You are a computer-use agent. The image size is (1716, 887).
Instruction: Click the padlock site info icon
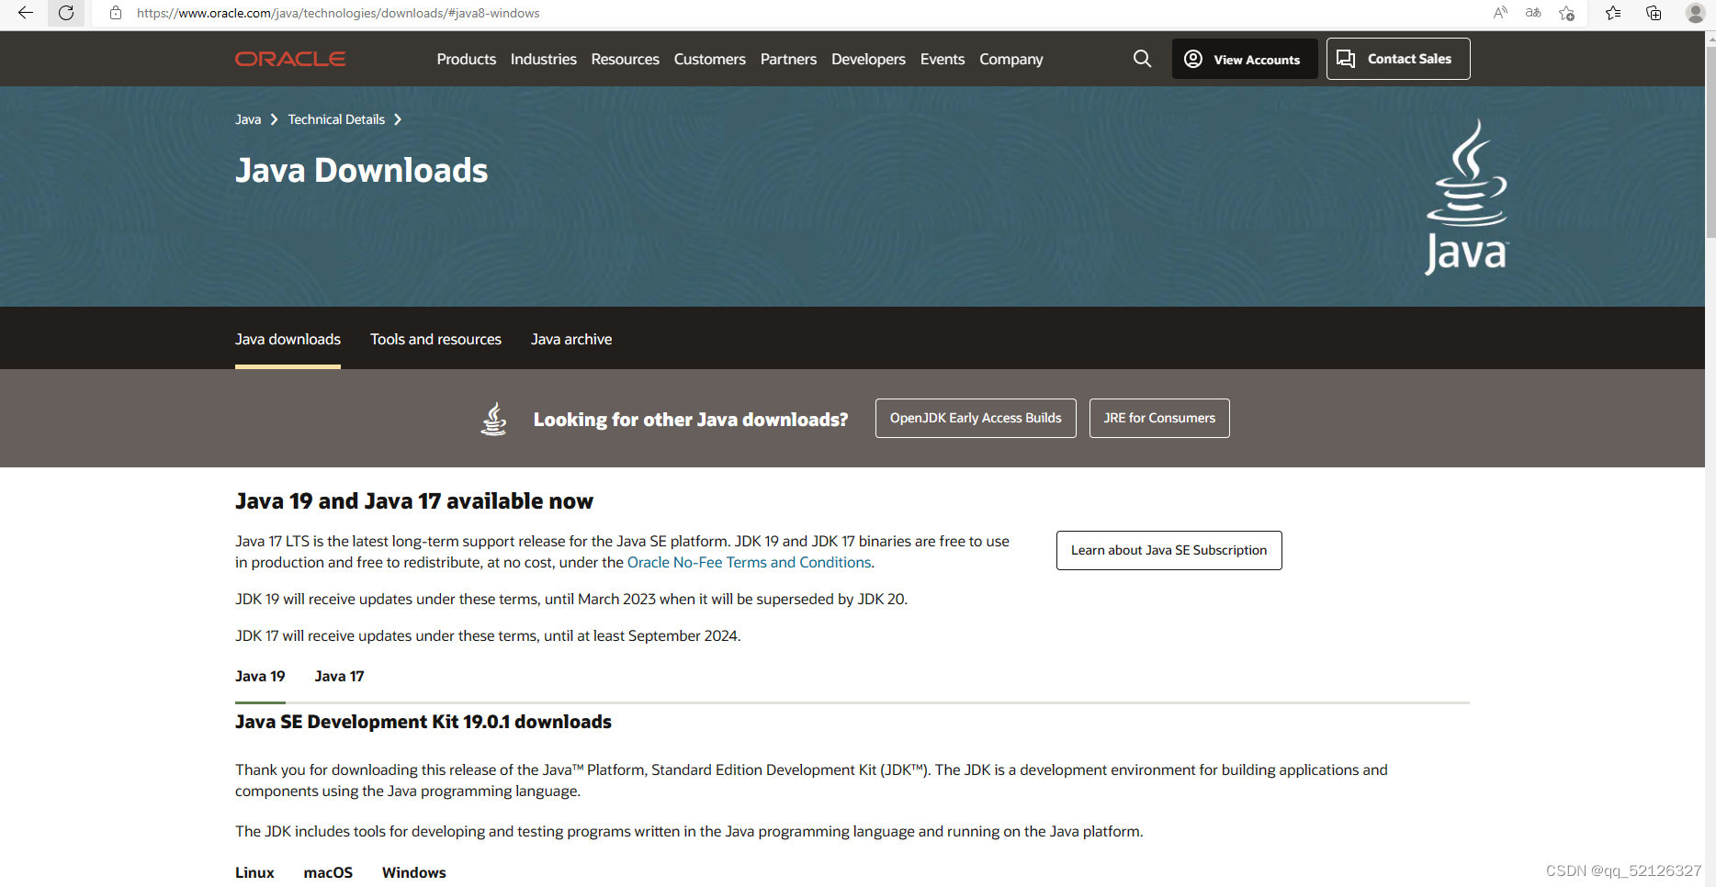click(x=116, y=13)
